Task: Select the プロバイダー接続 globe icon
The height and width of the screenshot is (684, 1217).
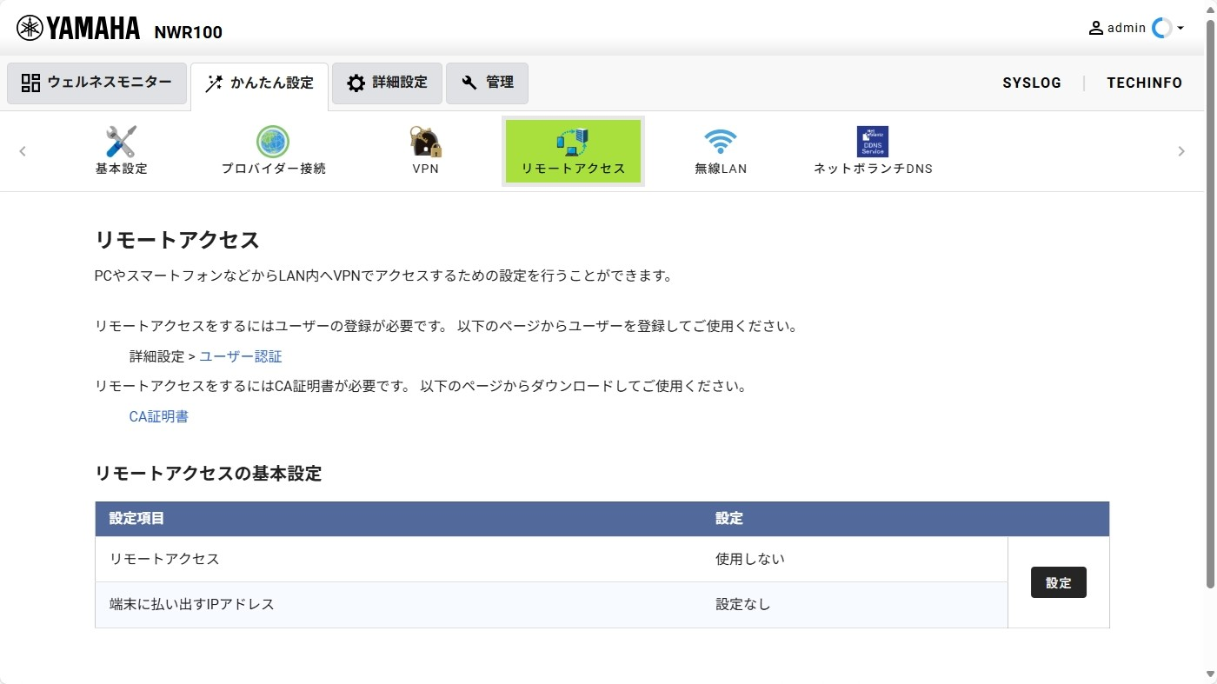Action: (273, 142)
